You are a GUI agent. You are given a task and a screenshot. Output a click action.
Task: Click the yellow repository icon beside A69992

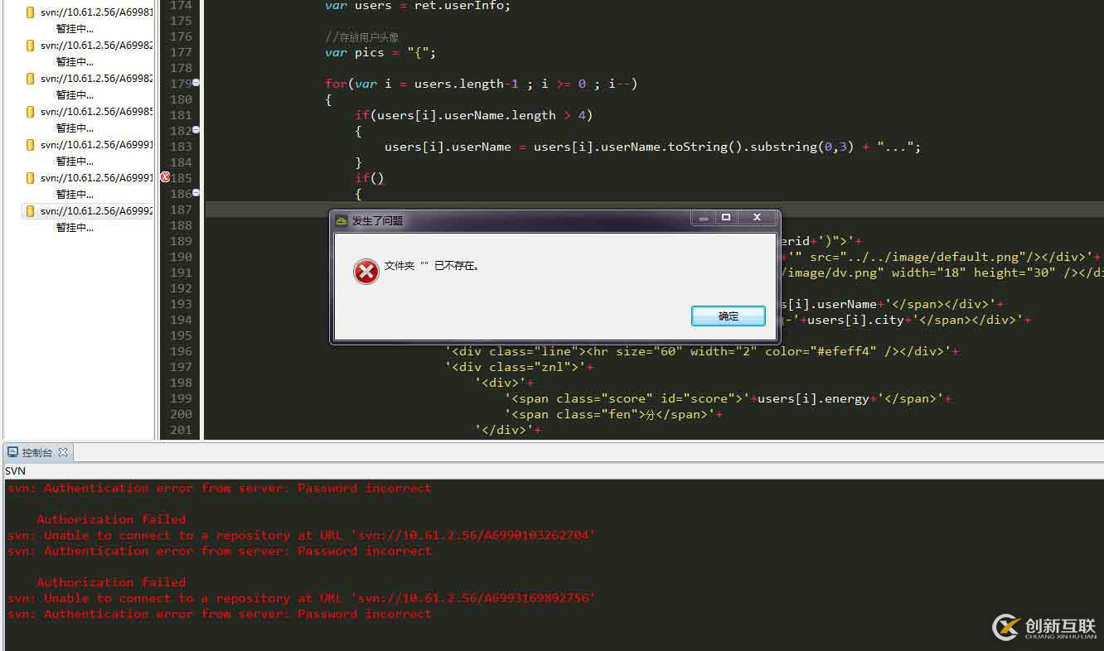(31, 211)
